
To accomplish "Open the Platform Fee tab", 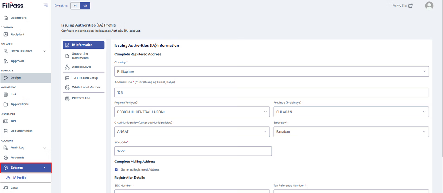I will point(83,98).
